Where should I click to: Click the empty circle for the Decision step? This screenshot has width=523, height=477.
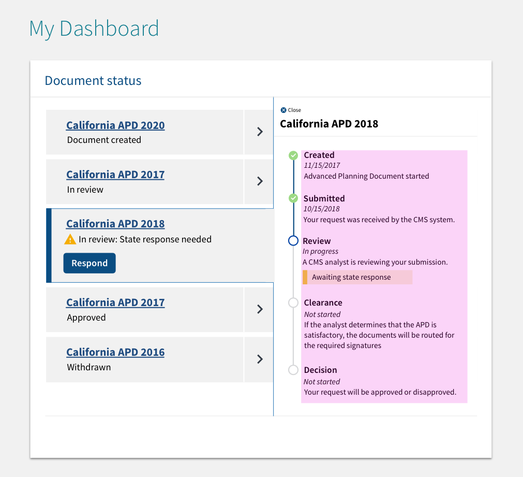pyautogui.click(x=293, y=370)
